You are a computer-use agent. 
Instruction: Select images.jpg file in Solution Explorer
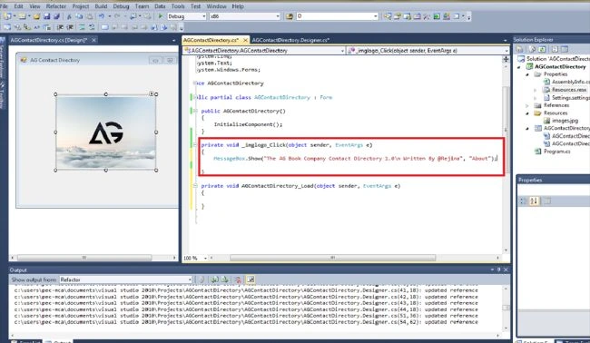(x=565, y=121)
